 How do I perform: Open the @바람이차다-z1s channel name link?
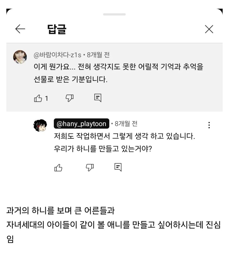pos(57,55)
